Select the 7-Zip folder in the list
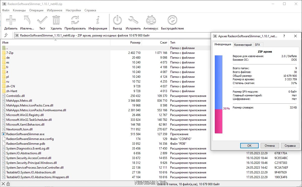302x187 pixels. click(10, 53)
